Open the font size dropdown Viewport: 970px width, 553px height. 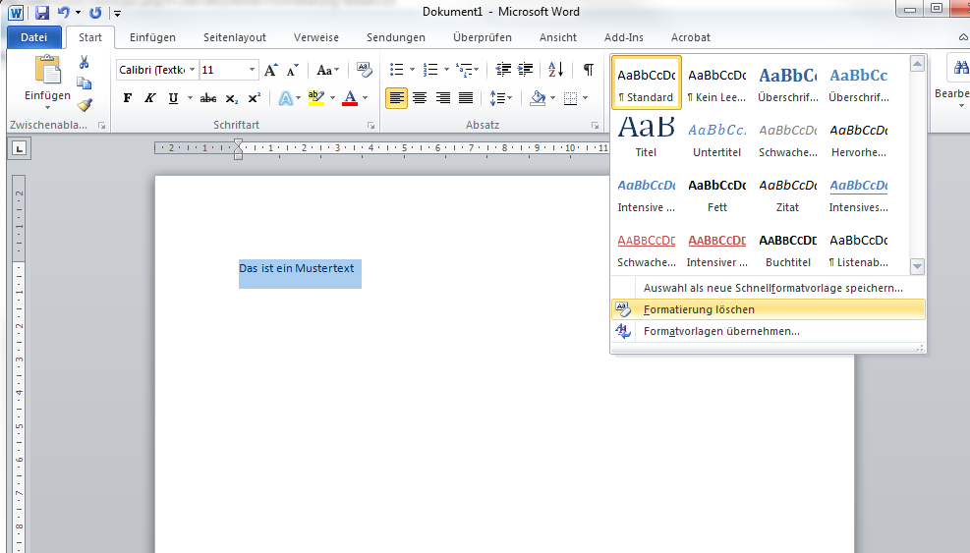pos(253,70)
